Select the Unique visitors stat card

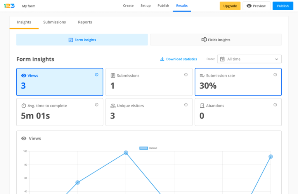[x=149, y=112]
